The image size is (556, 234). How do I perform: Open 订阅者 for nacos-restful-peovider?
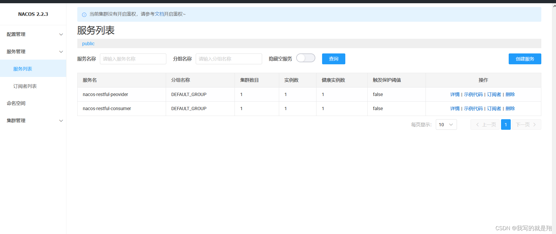point(494,95)
